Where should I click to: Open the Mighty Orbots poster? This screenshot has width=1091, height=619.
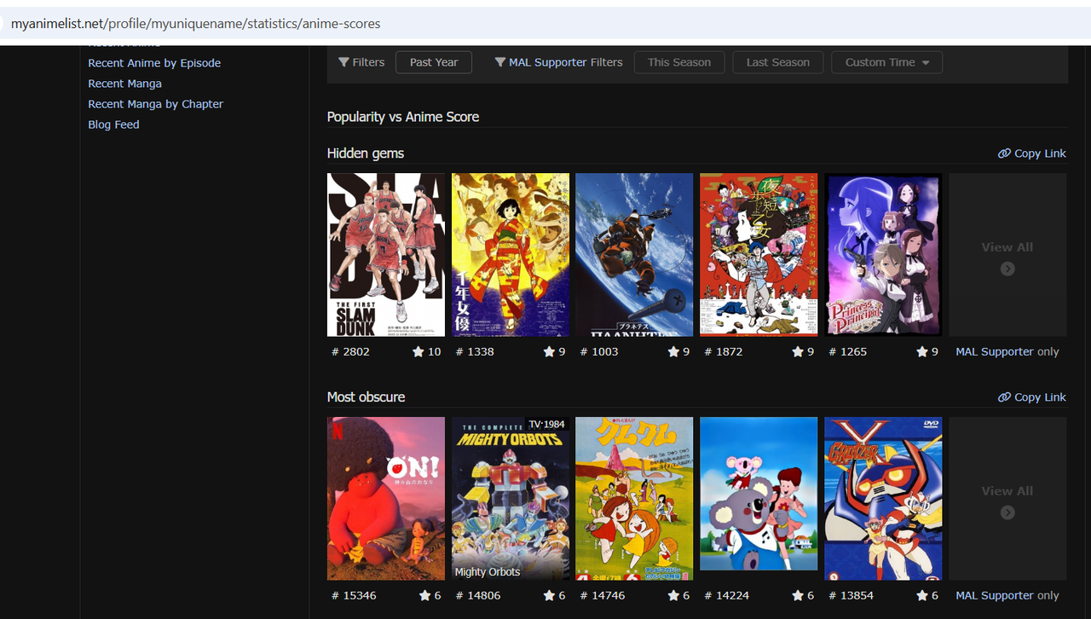tap(511, 499)
